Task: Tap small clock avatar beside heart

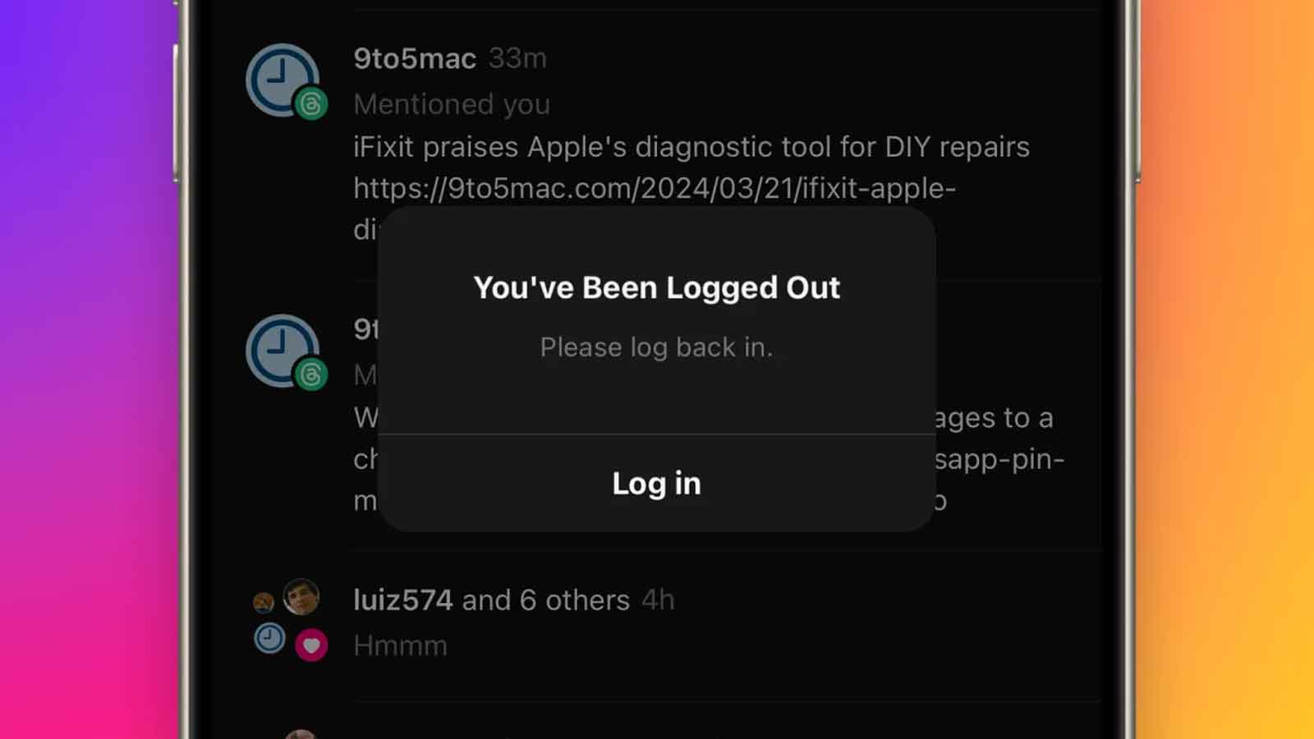Action: coord(269,638)
